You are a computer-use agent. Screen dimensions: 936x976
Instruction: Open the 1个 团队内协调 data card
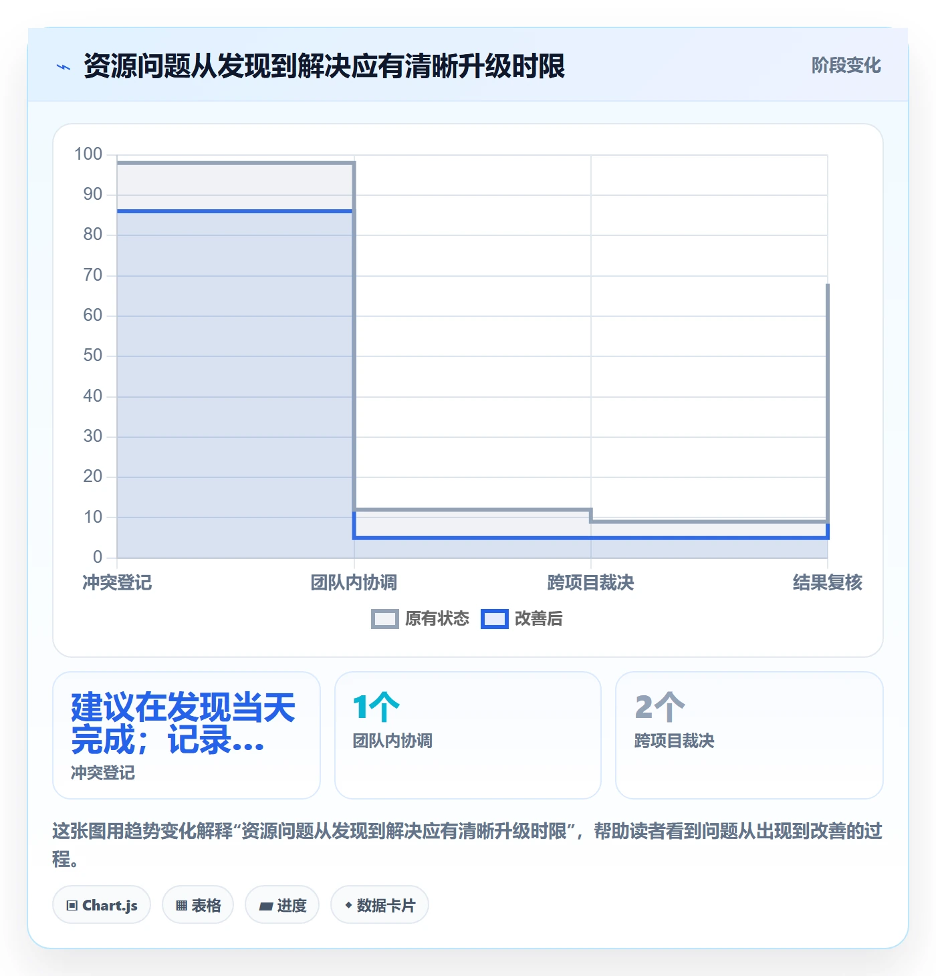pos(468,735)
